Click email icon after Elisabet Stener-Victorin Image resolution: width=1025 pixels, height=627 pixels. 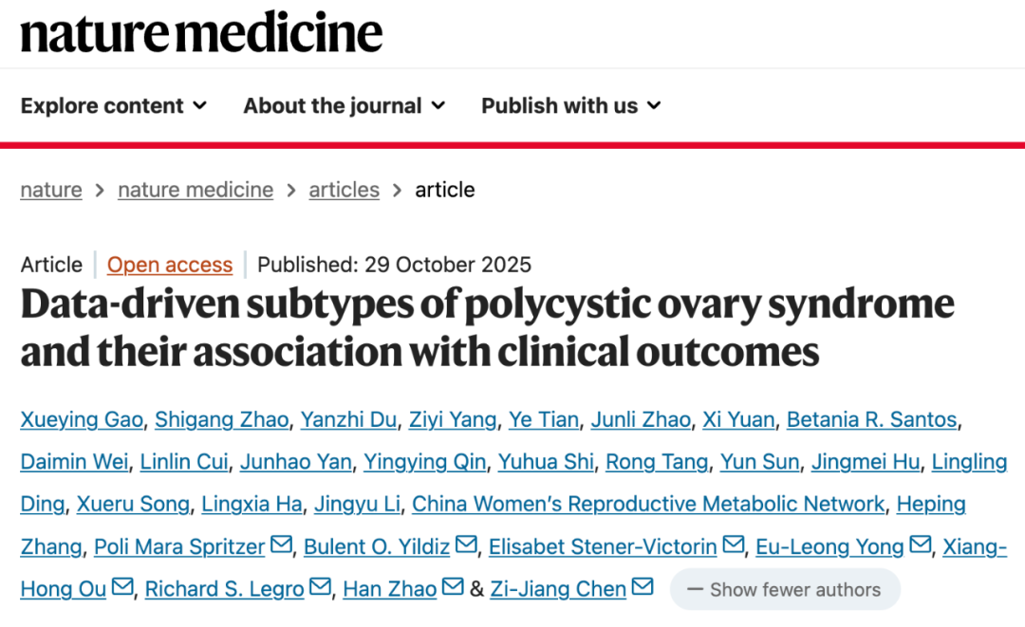coord(733,545)
